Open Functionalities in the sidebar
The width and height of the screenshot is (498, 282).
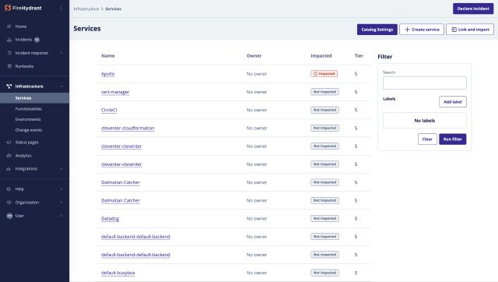[29, 109]
